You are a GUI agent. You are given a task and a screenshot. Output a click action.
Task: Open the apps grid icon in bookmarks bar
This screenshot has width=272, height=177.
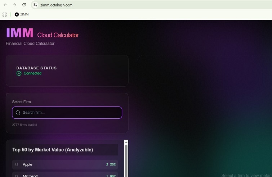(5, 14)
